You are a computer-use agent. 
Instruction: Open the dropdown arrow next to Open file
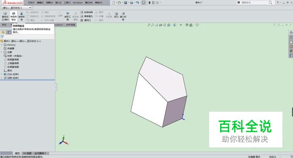122,3
